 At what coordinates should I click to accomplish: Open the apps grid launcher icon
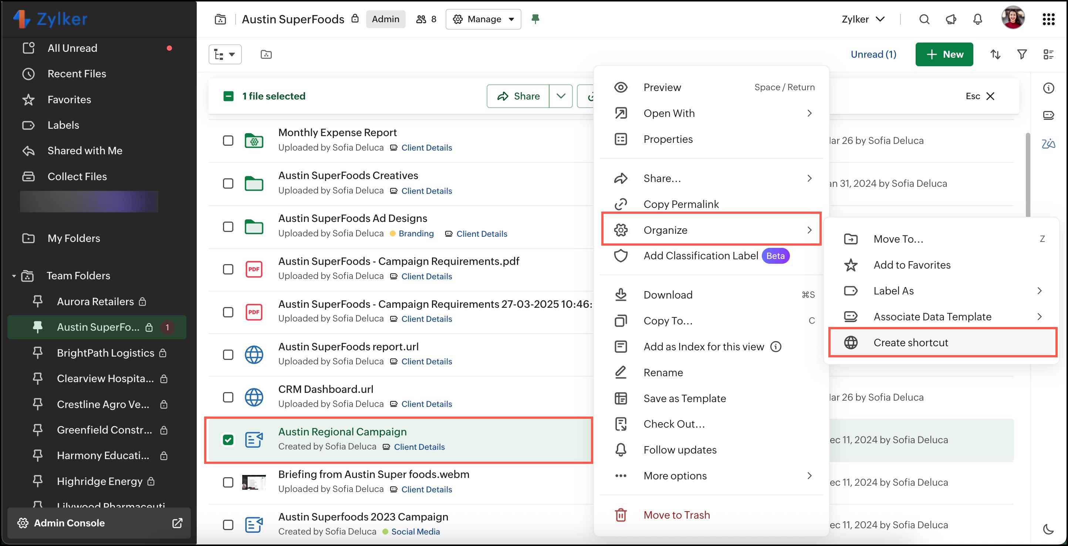[1048, 19]
